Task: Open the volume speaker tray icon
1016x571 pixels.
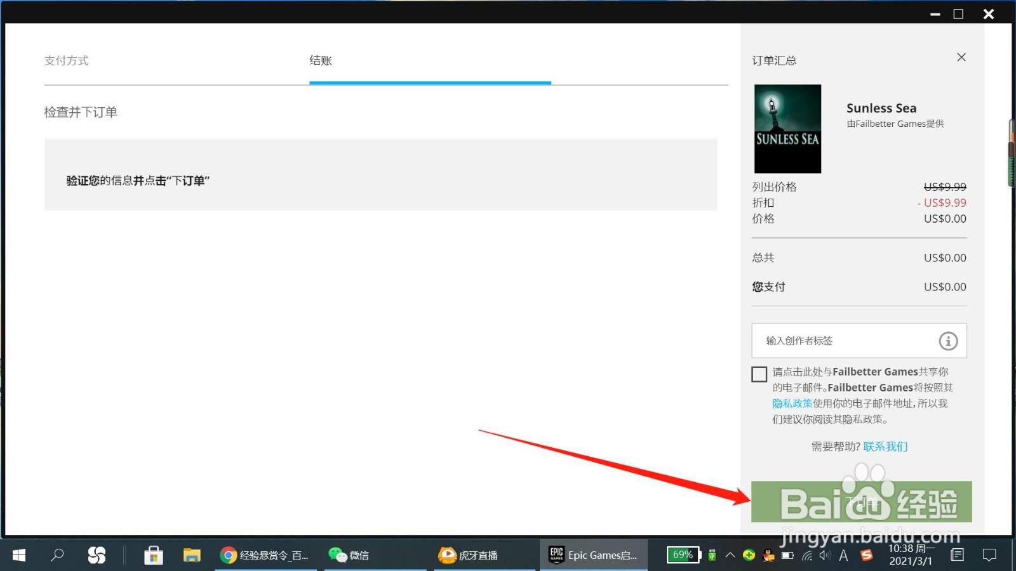Action: 825,555
